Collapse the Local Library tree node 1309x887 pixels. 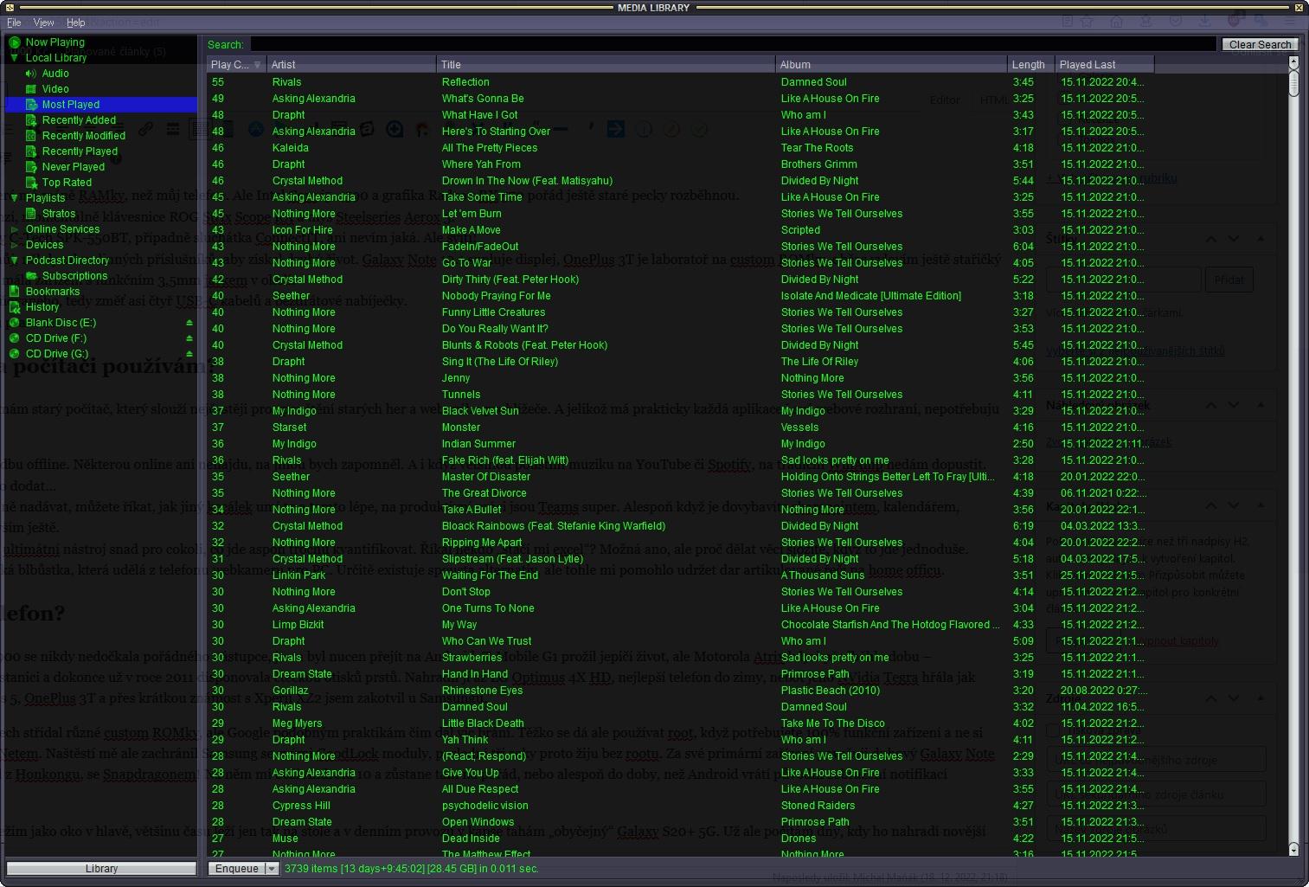pos(15,57)
